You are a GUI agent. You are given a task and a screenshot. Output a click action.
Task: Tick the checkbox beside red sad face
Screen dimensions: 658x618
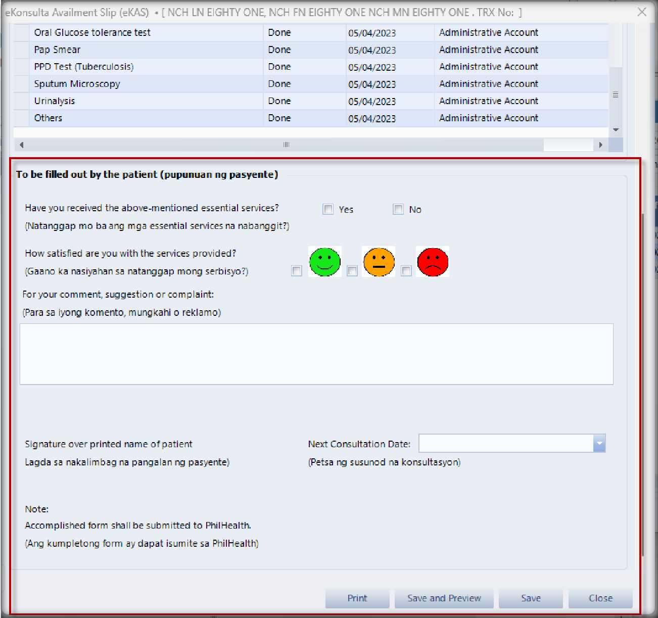406,271
